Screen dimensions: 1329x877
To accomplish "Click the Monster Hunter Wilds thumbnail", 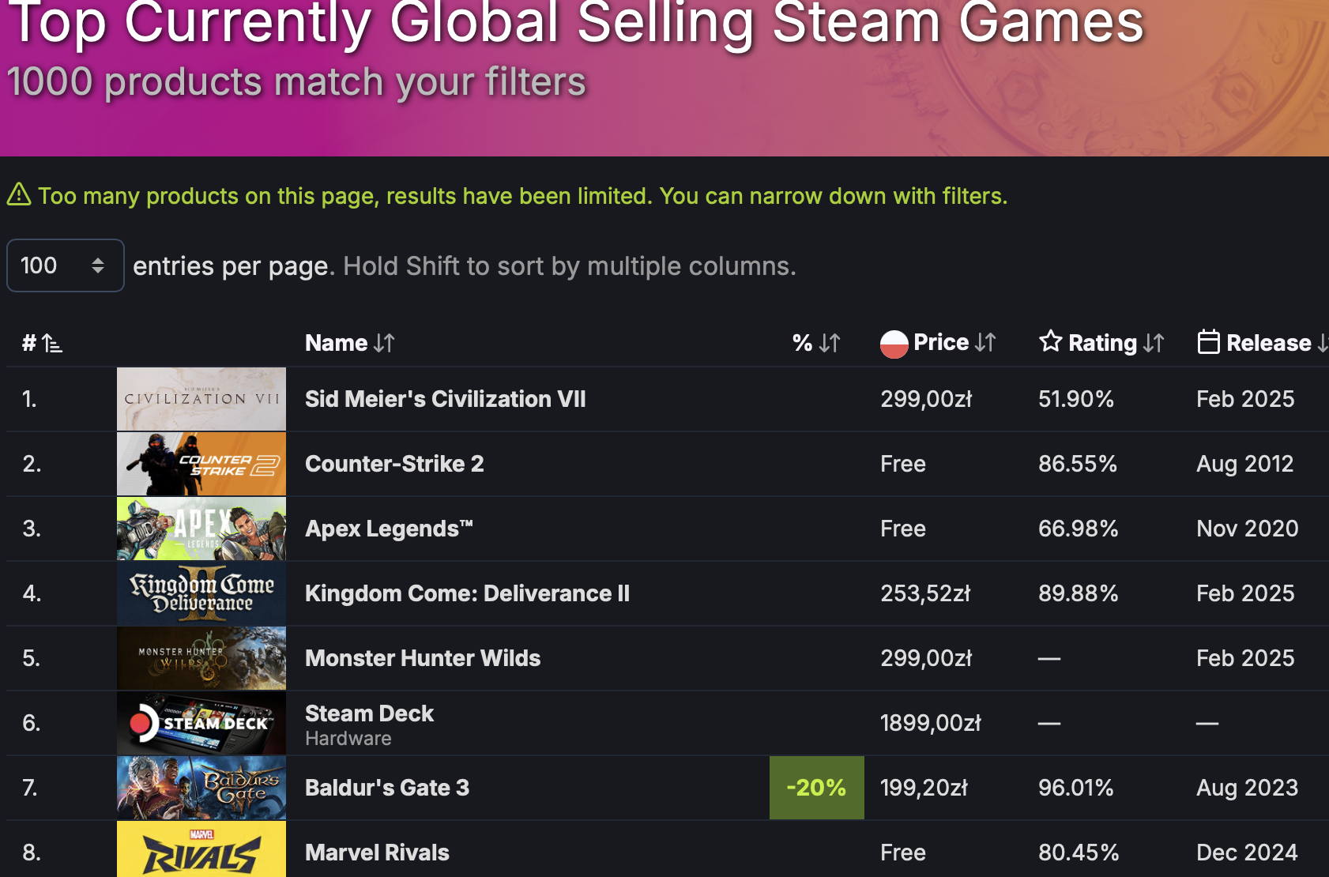I will [201, 658].
